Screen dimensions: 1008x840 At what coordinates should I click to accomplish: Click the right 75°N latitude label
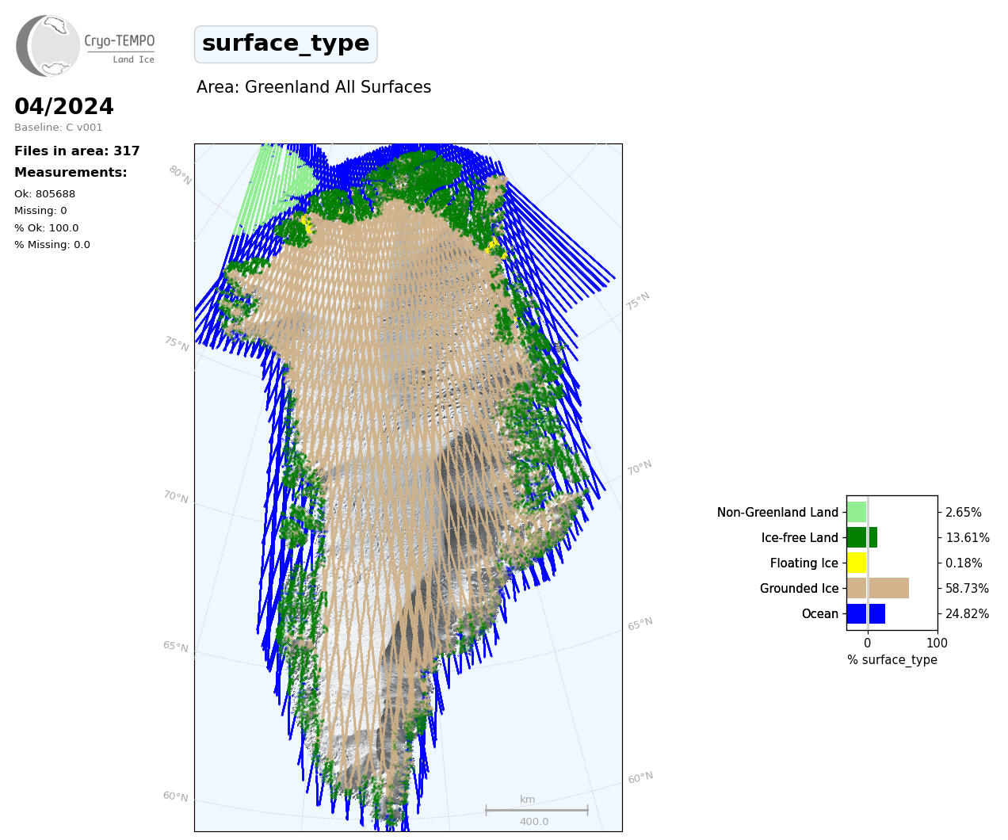(x=638, y=301)
